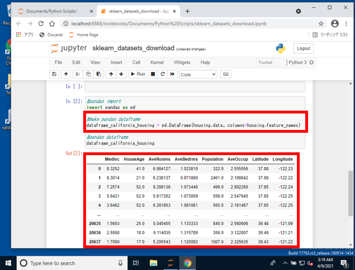
Task: Open the Discards bookmark
Action: coord(51,35)
